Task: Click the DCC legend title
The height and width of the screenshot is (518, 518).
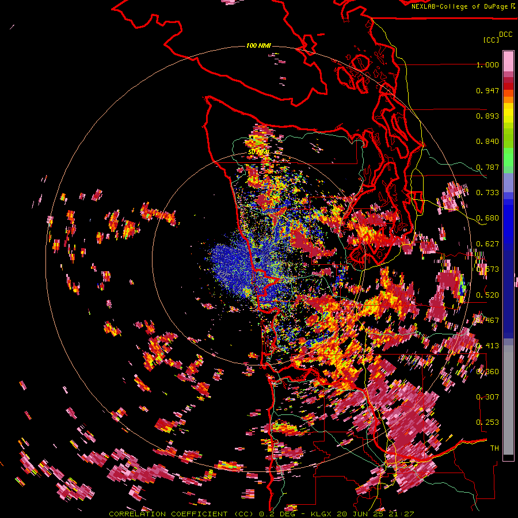Action: 505,35
